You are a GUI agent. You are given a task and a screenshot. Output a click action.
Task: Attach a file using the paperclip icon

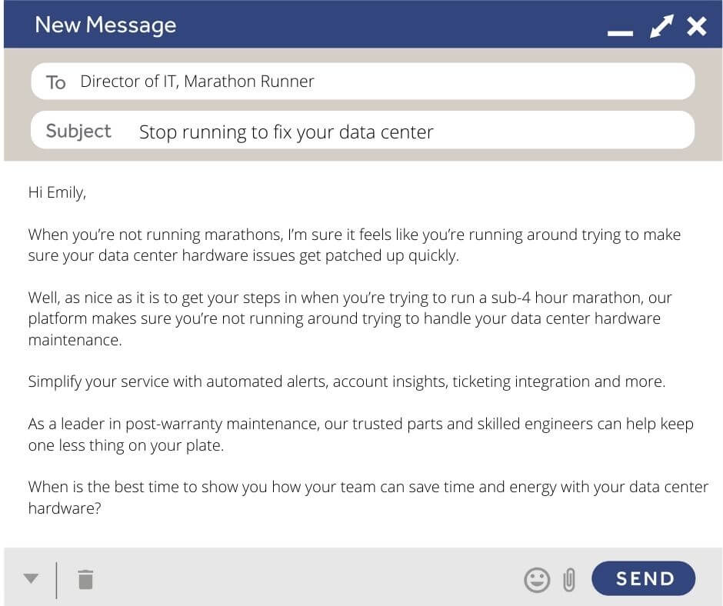click(569, 579)
